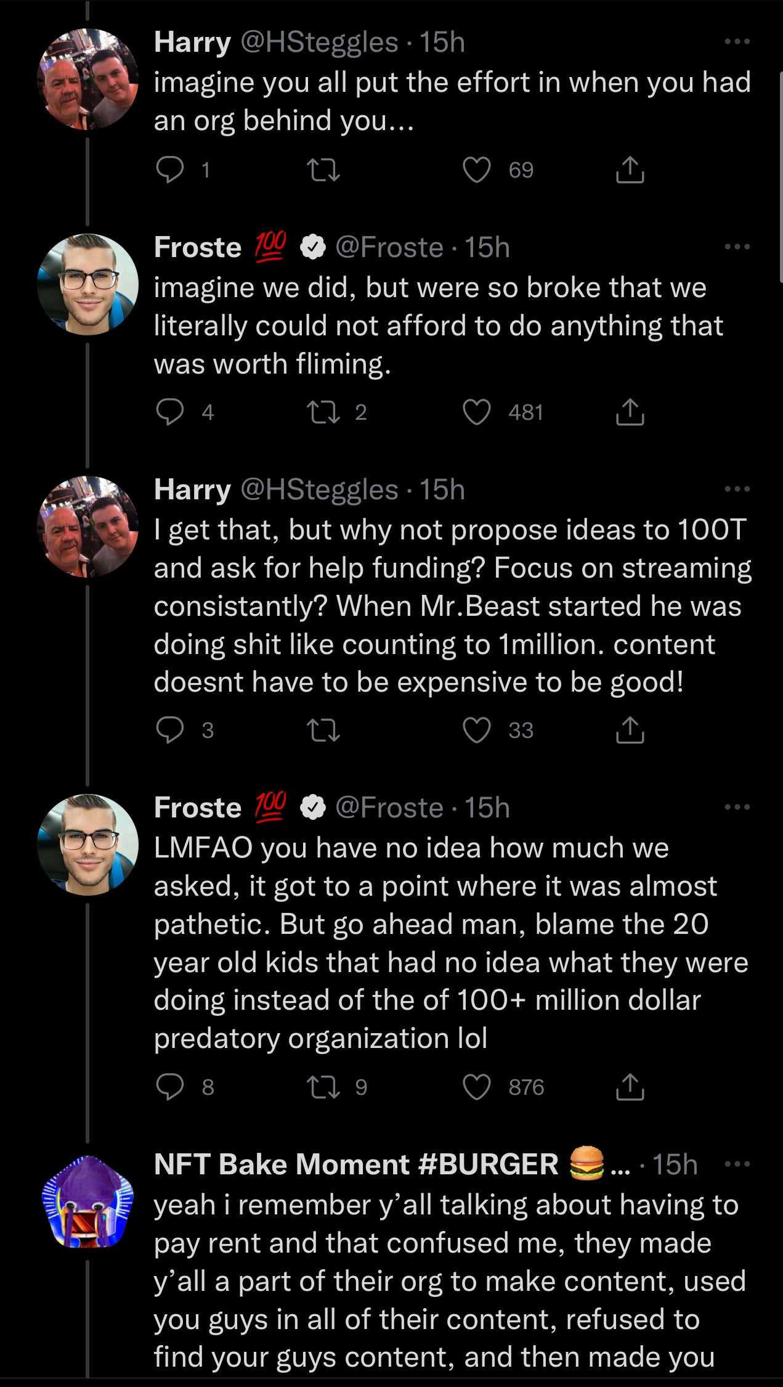Like Harry's Mr.Beast tweet with 33 likes
Screen dimensions: 783x1387
pyautogui.click(x=477, y=730)
